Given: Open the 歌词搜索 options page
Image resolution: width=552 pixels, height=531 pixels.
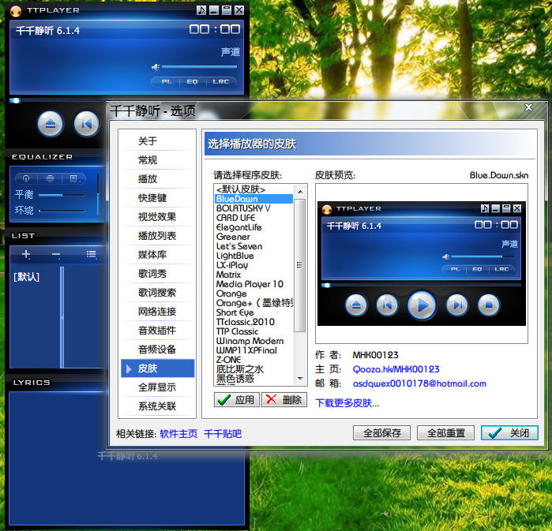Looking at the screenshot, I should point(158,293).
